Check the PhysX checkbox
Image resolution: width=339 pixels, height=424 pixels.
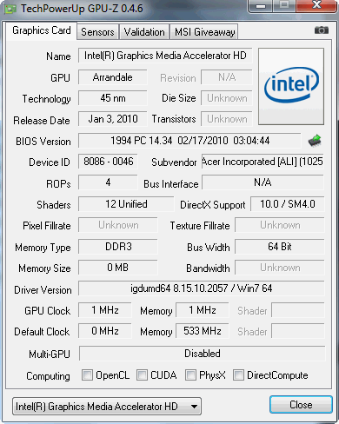click(190, 374)
